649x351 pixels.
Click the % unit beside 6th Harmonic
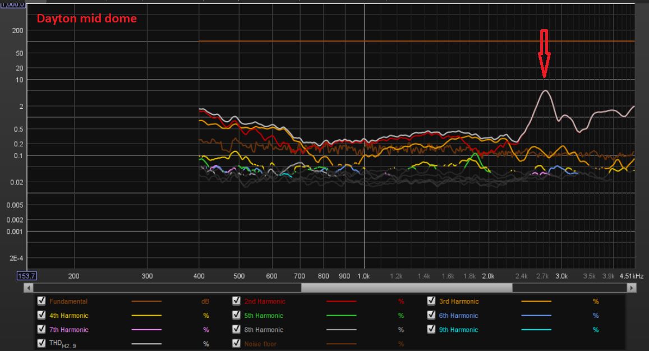pos(596,316)
